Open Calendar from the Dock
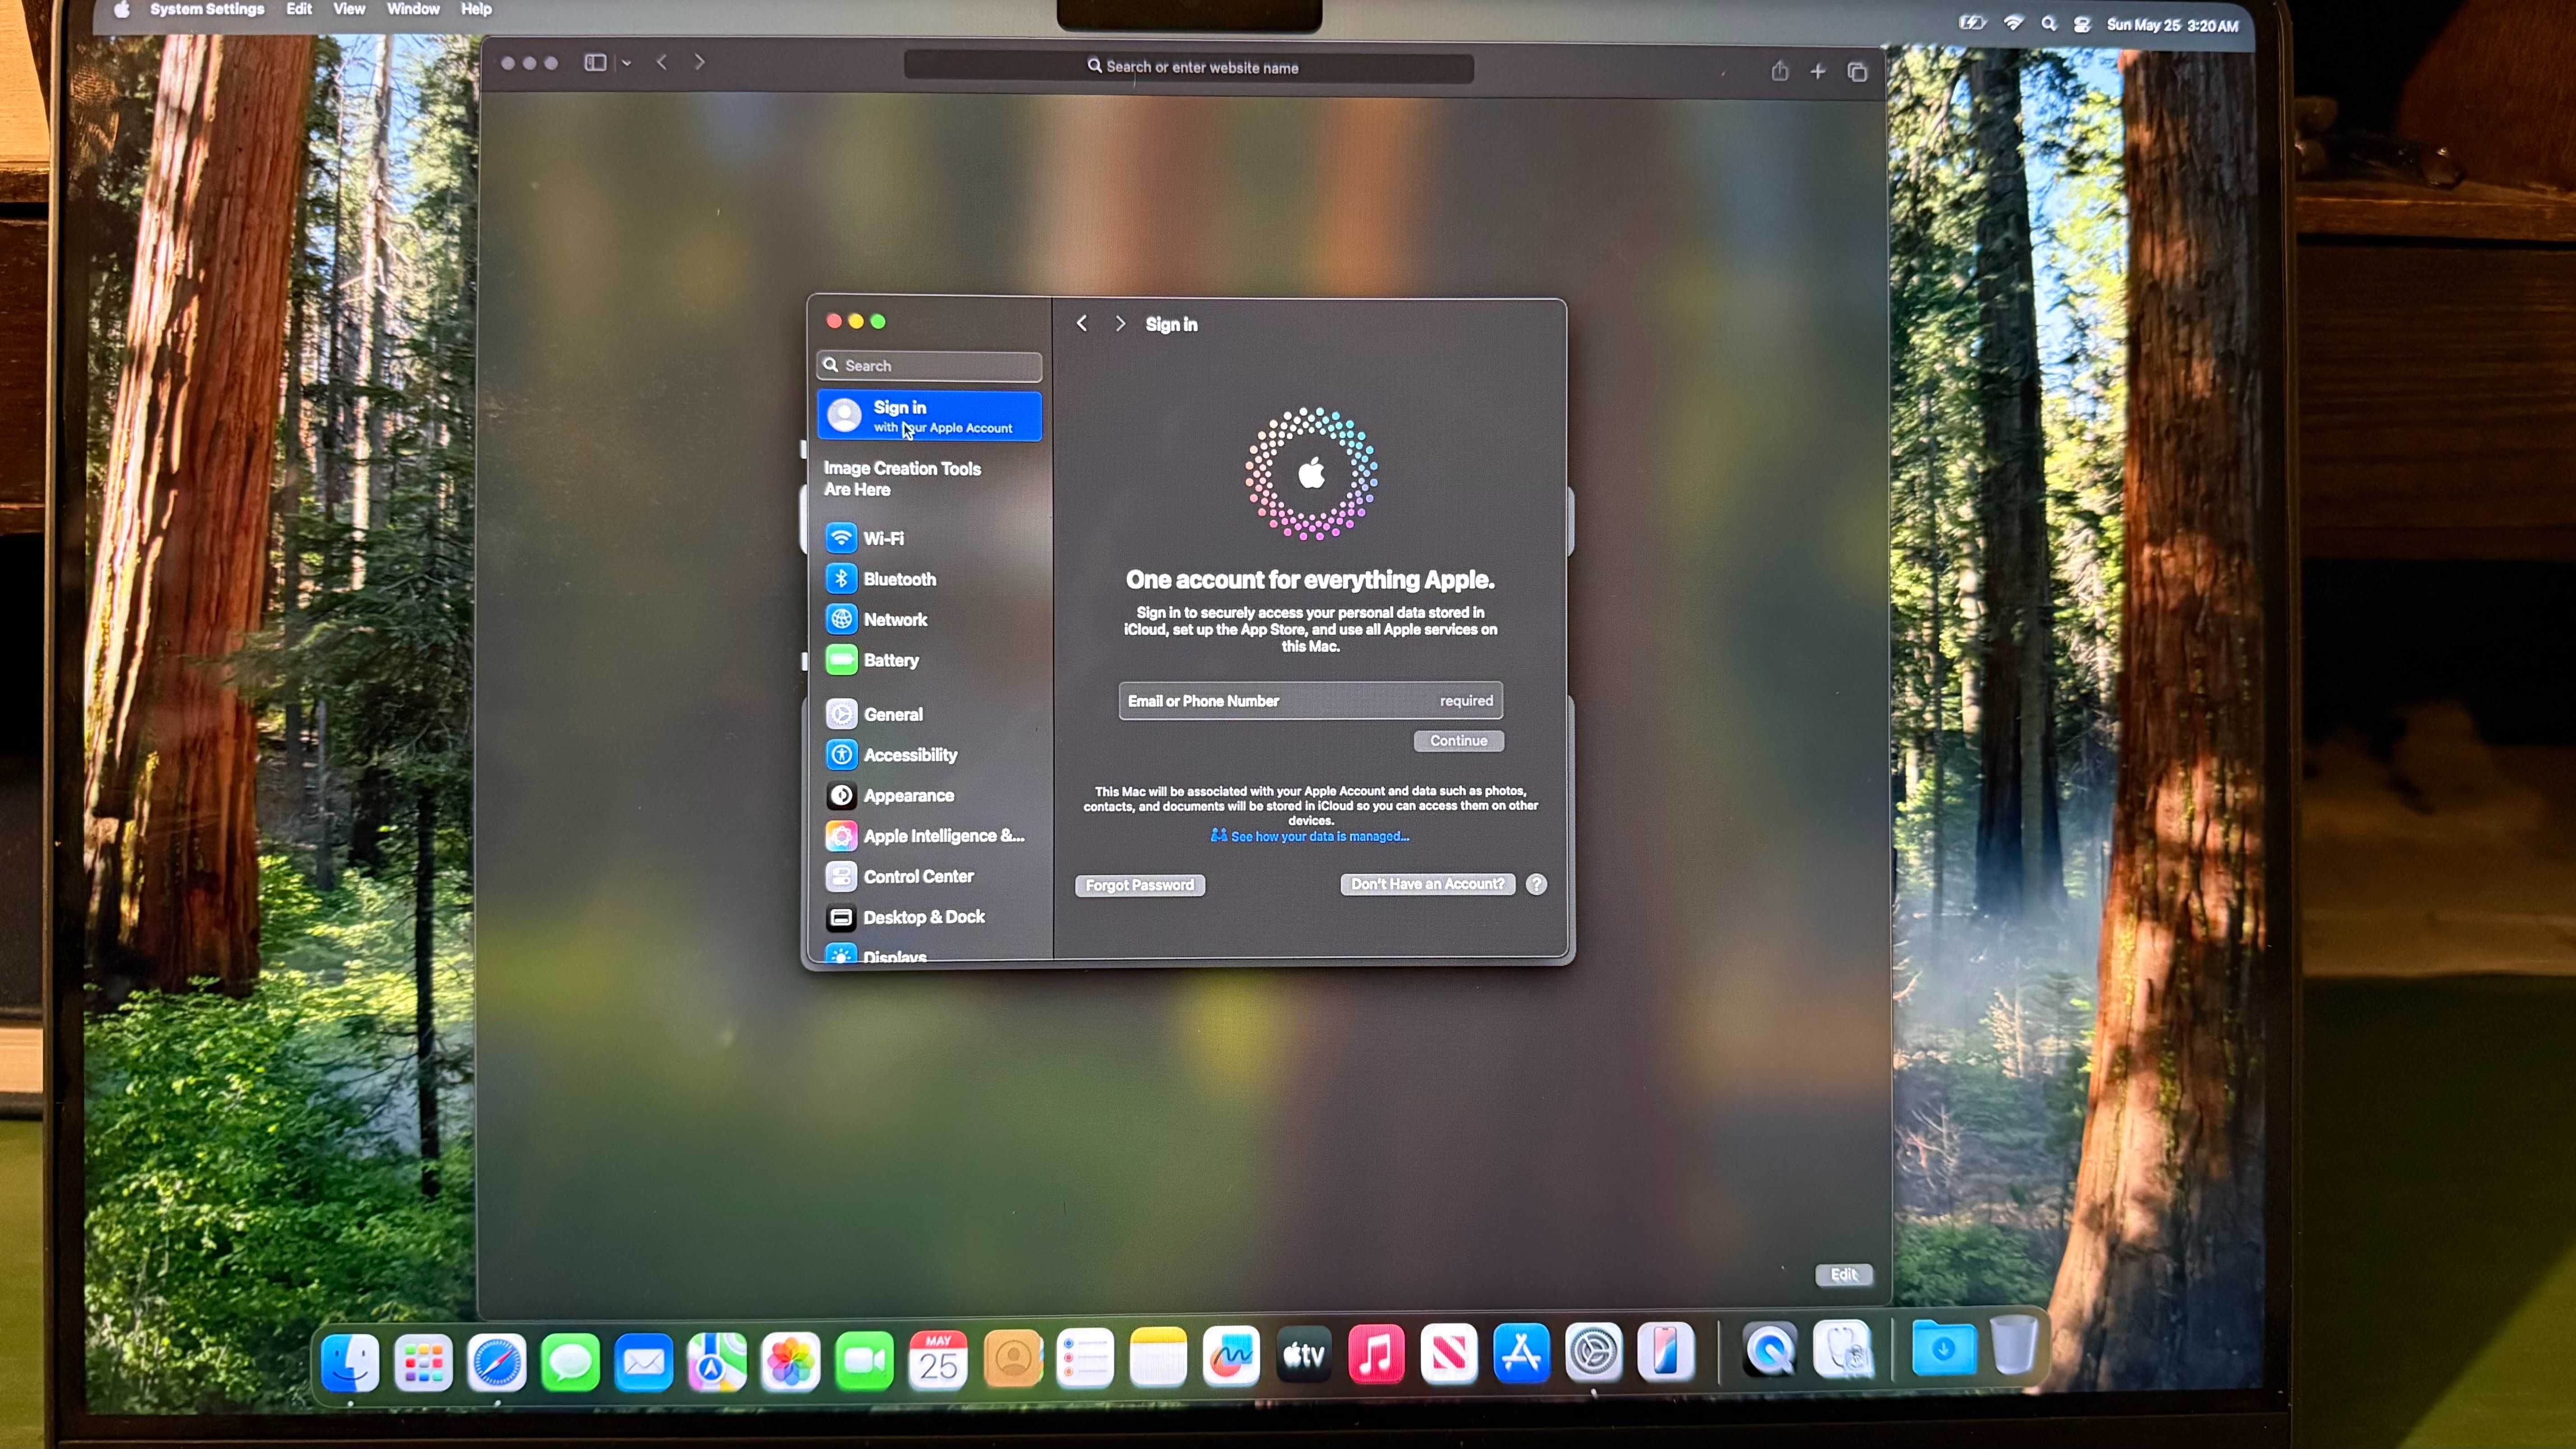 point(938,1360)
